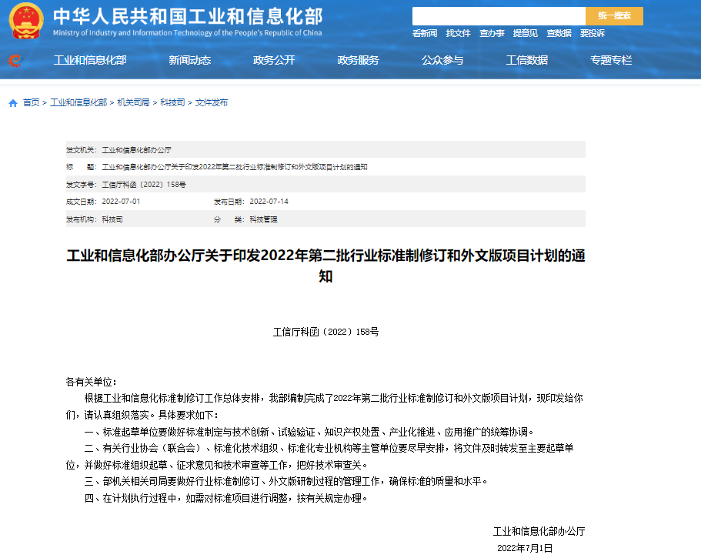Select the 政务公开 navigation menu
This screenshot has width=701, height=558.
[x=274, y=60]
